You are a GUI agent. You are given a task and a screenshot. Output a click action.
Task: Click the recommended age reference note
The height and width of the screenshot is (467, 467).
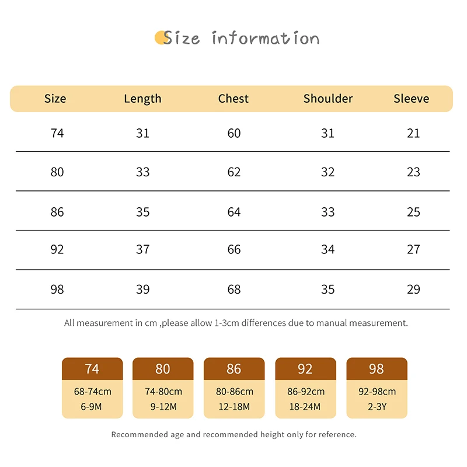tap(233, 434)
